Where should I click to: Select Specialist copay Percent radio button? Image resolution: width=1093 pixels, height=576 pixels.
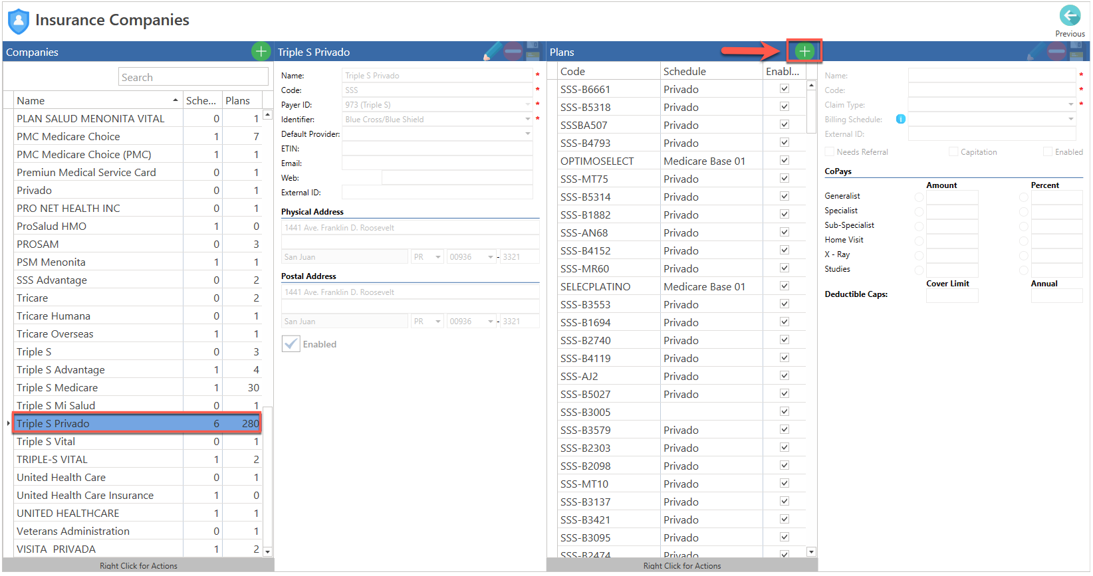point(1024,212)
